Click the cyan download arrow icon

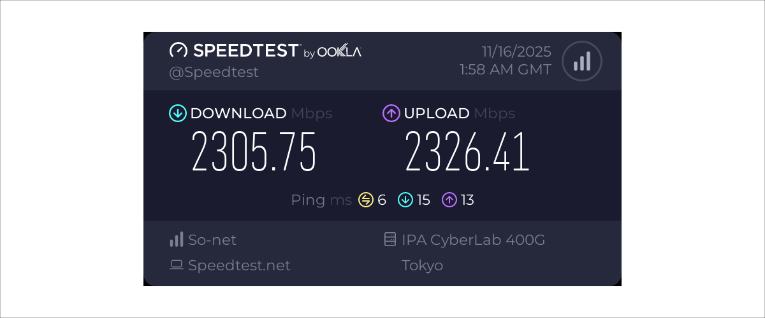(177, 113)
